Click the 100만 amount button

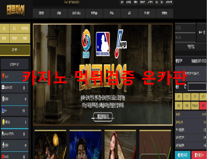pyautogui.click(x=187, y=105)
